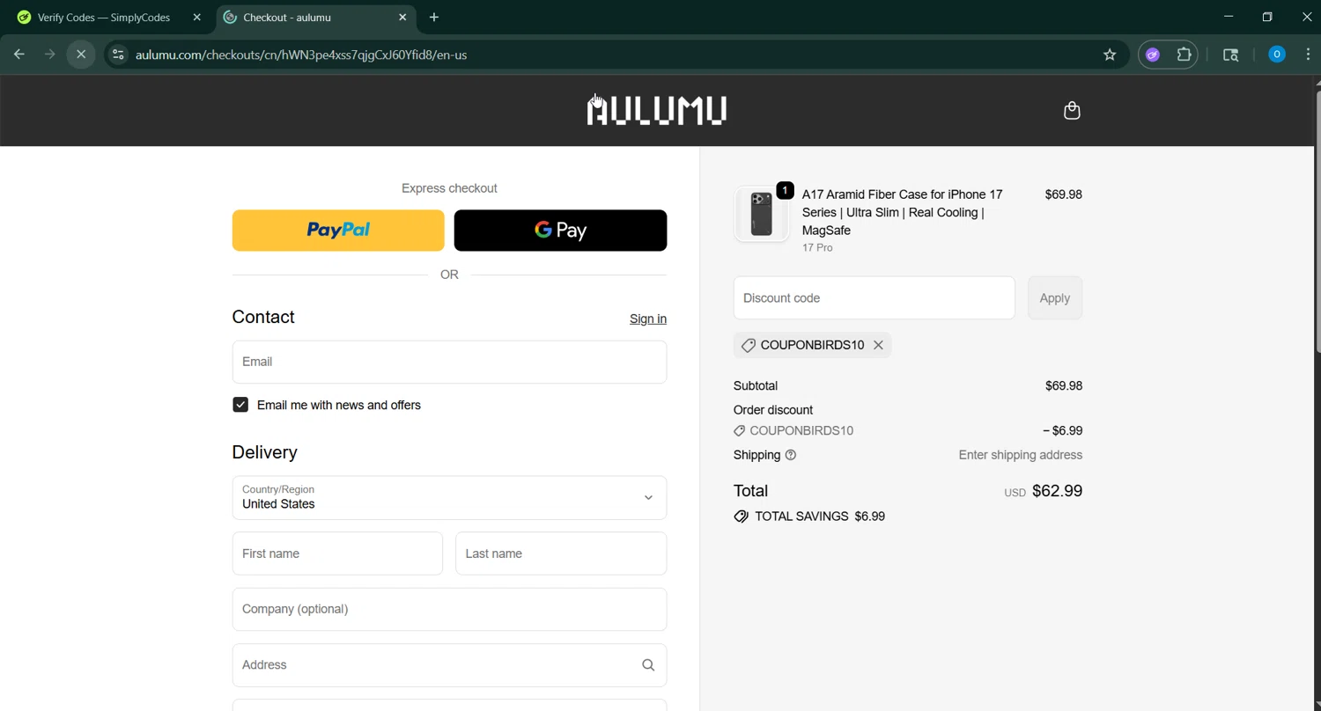Click the A17 Aramid Fiber Case product title
Viewport: 1321px width, 711px height.
[x=903, y=212]
